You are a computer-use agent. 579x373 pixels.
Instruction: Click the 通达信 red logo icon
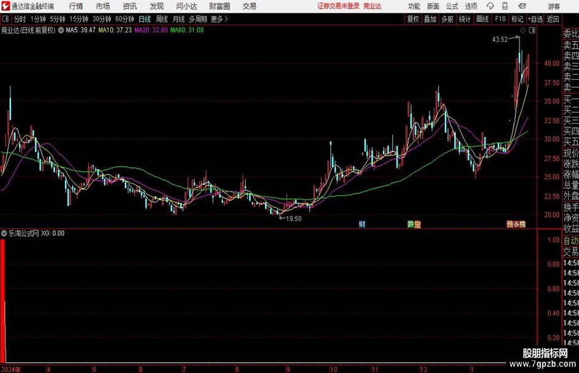5,6
